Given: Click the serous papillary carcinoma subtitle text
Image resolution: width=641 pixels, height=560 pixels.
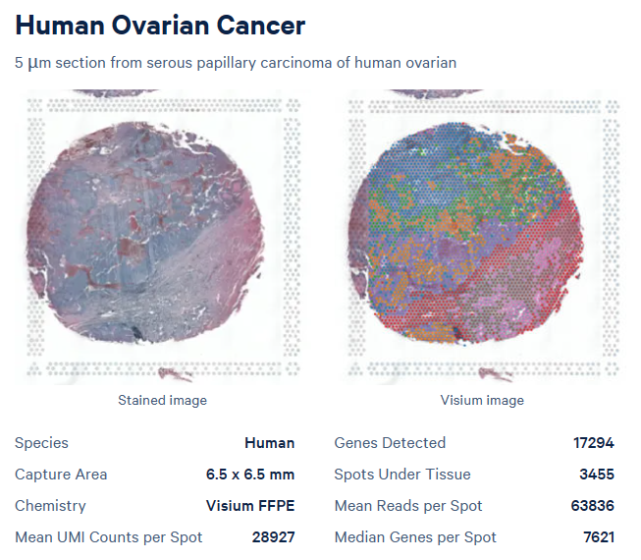Looking at the screenshot, I should coord(236,63).
